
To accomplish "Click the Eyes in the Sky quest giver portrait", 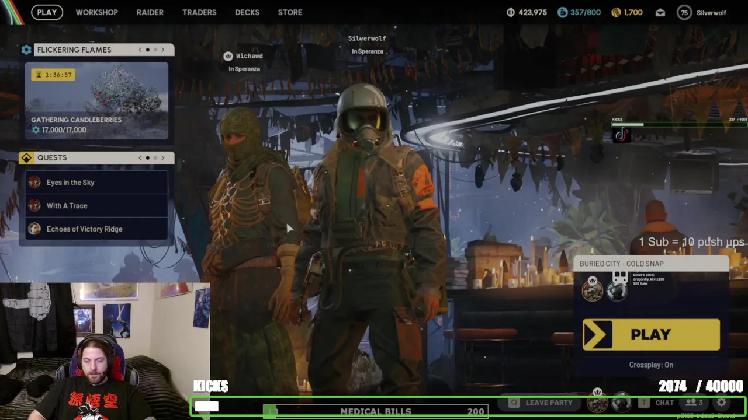I will pos(34,183).
